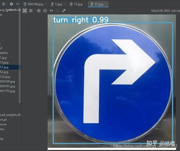This screenshot has height=151, width=180.
Task: Open 000169.jpg in the project tree
Action: [x=7, y=81]
